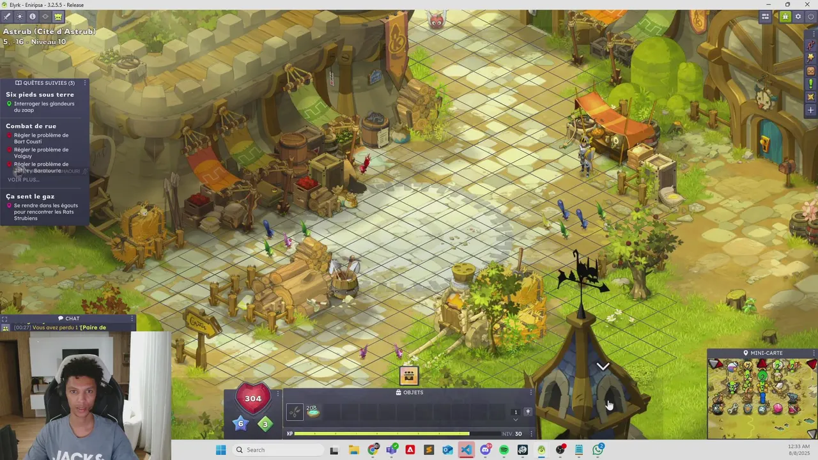Toggle the eye visibility icon top-left
The height and width of the screenshot is (460, 818).
click(45, 17)
